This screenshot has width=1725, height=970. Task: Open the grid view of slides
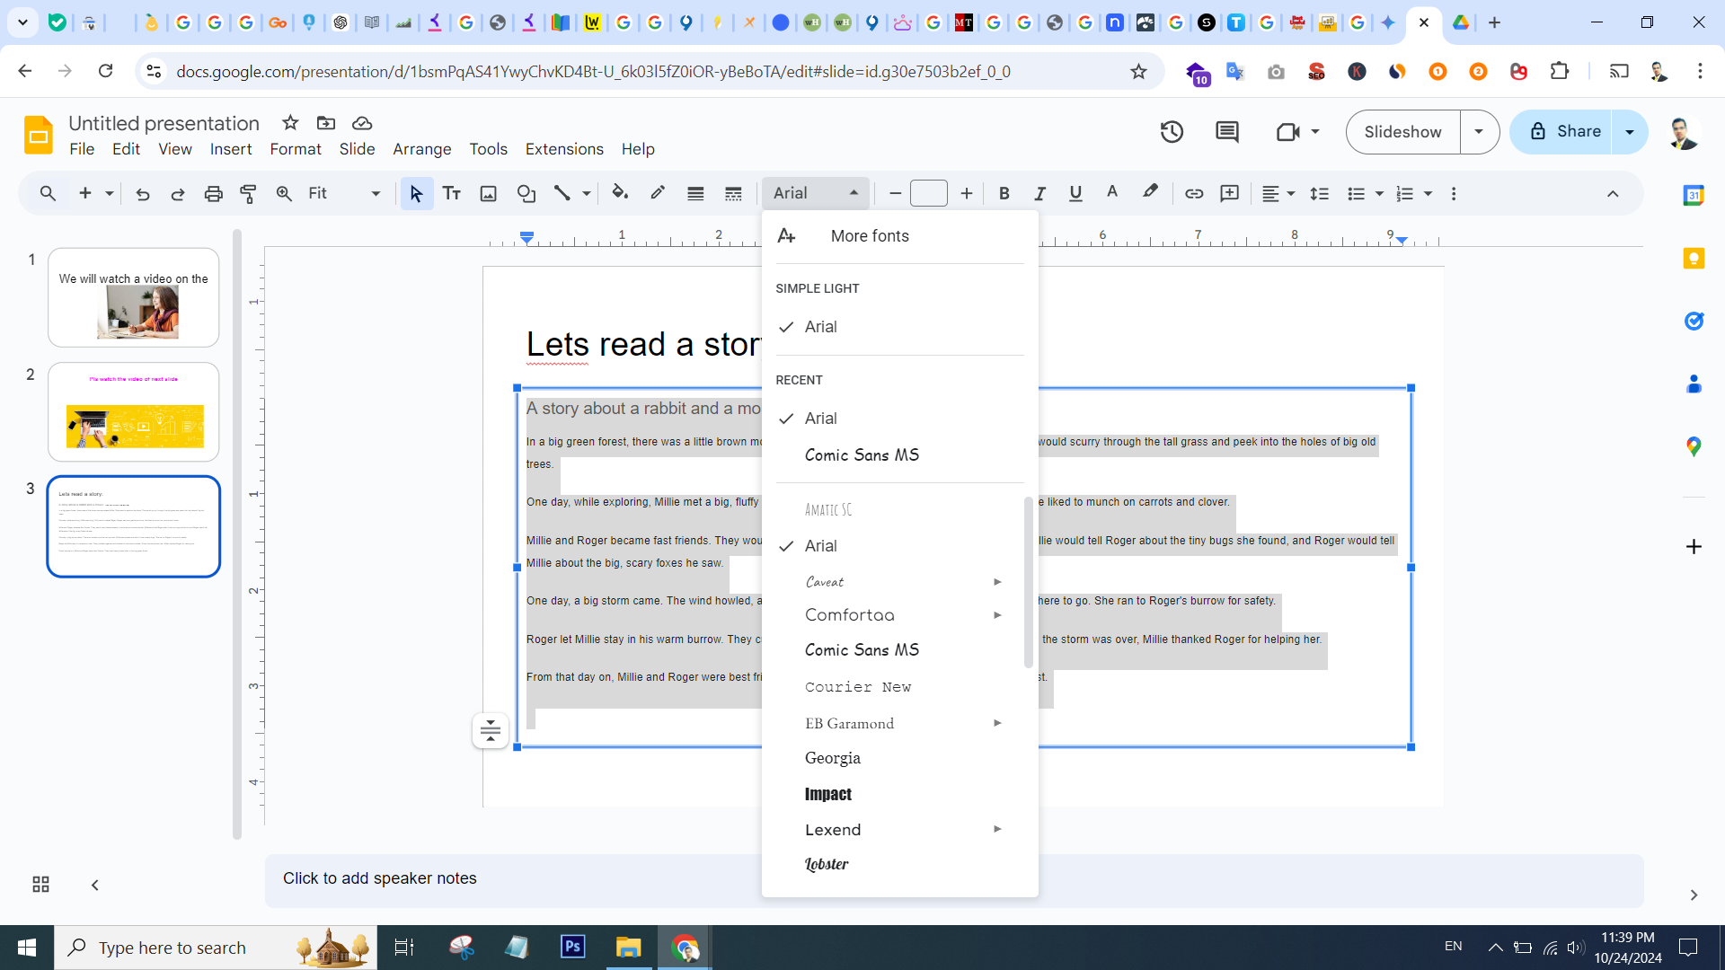coord(40,885)
